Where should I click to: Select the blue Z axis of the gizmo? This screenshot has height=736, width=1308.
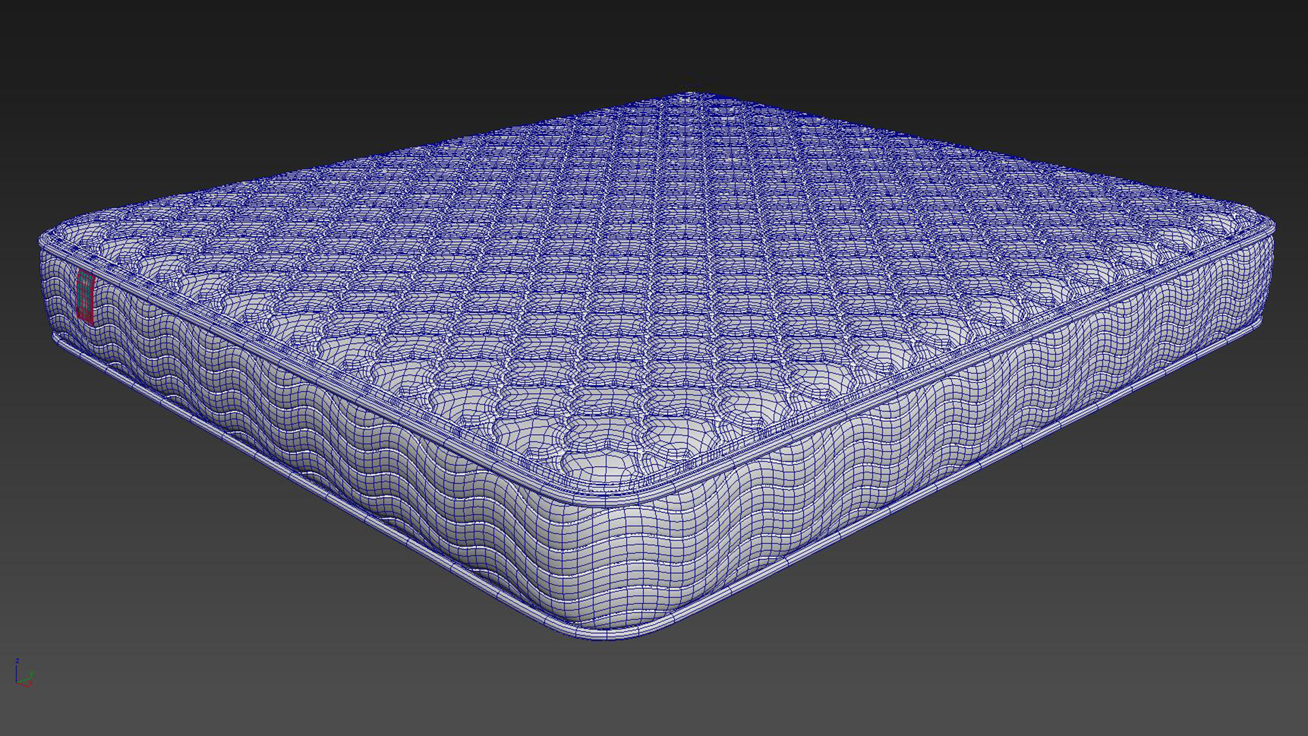pos(16,671)
